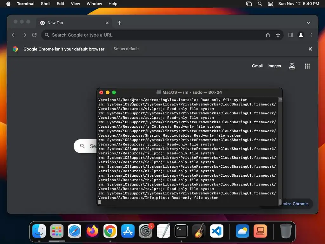The width and height of the screenshot is (325, 244).
Task: Open Search Labs flask icon
Action: click(x=292, y=66)
